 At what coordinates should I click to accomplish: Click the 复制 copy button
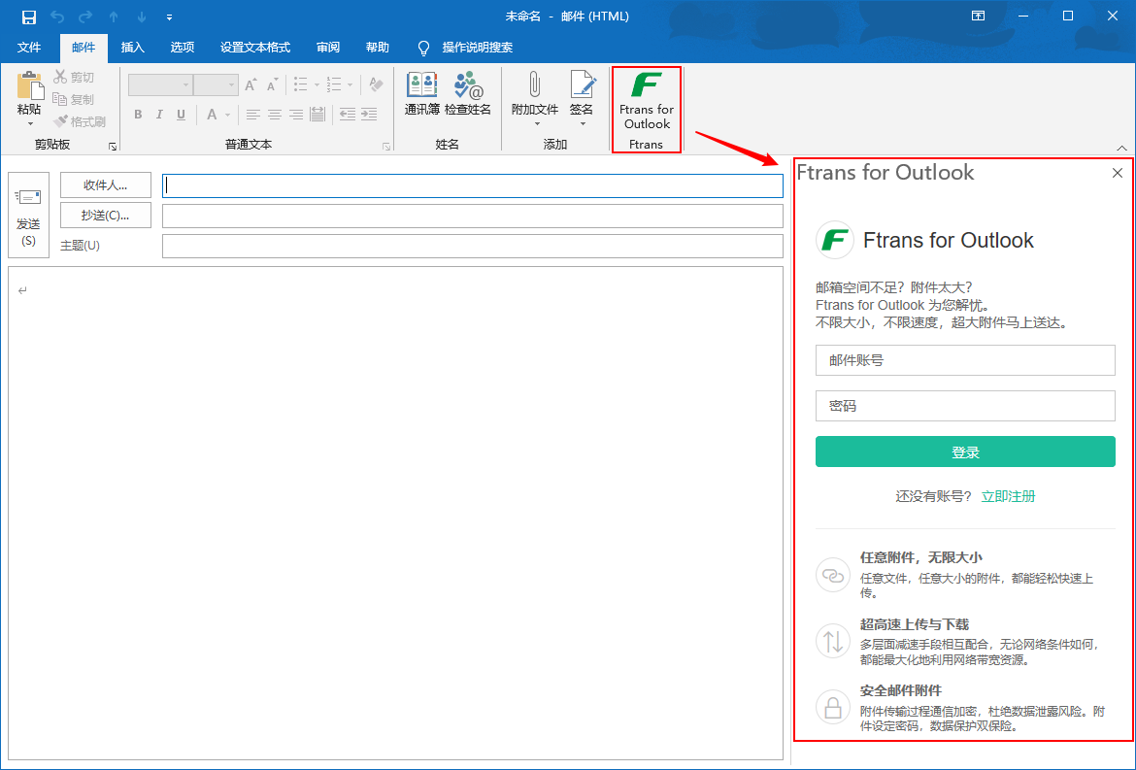pyautogui.click(x=73, y=99)
